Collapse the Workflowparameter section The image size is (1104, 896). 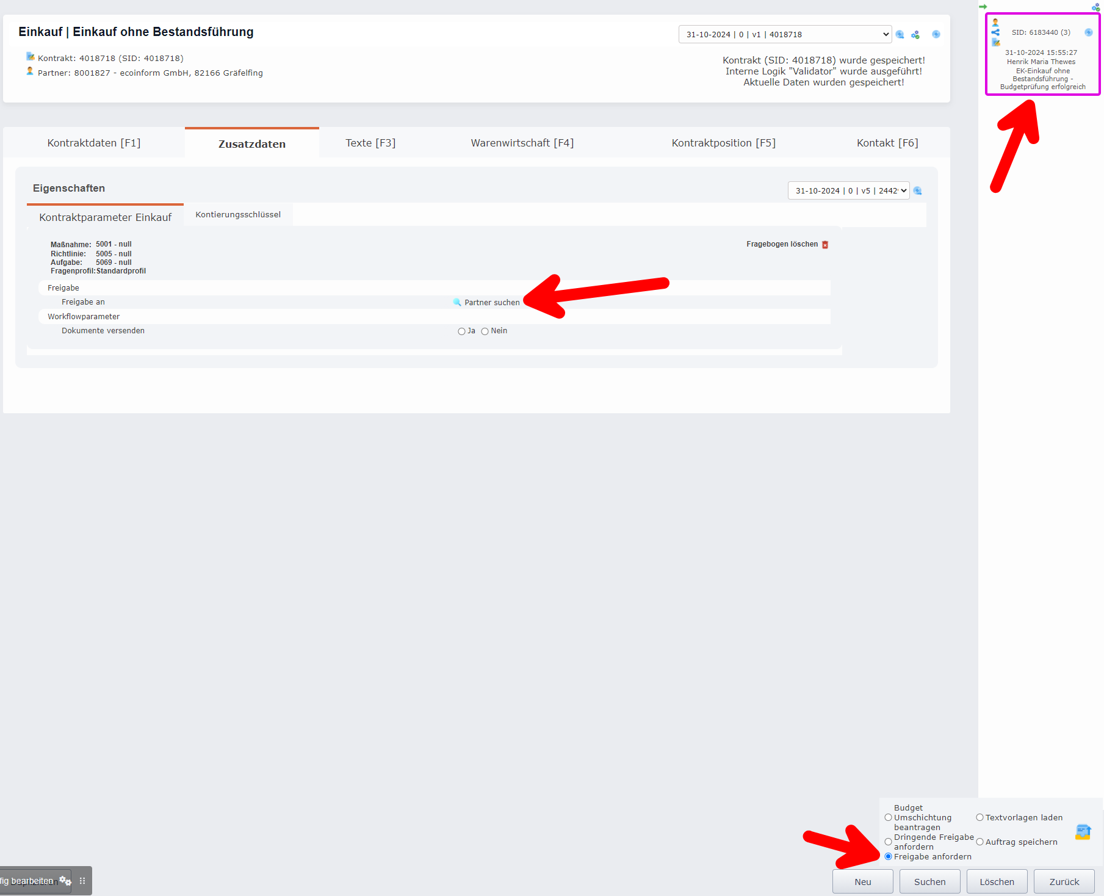click(x=84, y=316)
